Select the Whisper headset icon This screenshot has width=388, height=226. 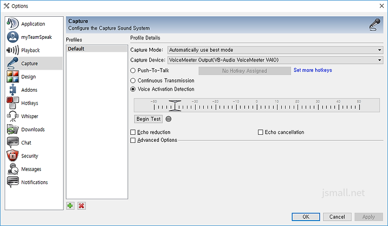[12, 116]
